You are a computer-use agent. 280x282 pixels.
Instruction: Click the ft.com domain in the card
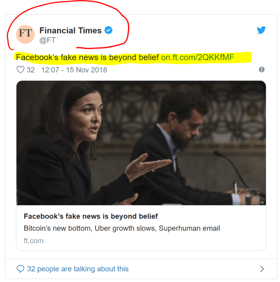click(x=34, y=241)
